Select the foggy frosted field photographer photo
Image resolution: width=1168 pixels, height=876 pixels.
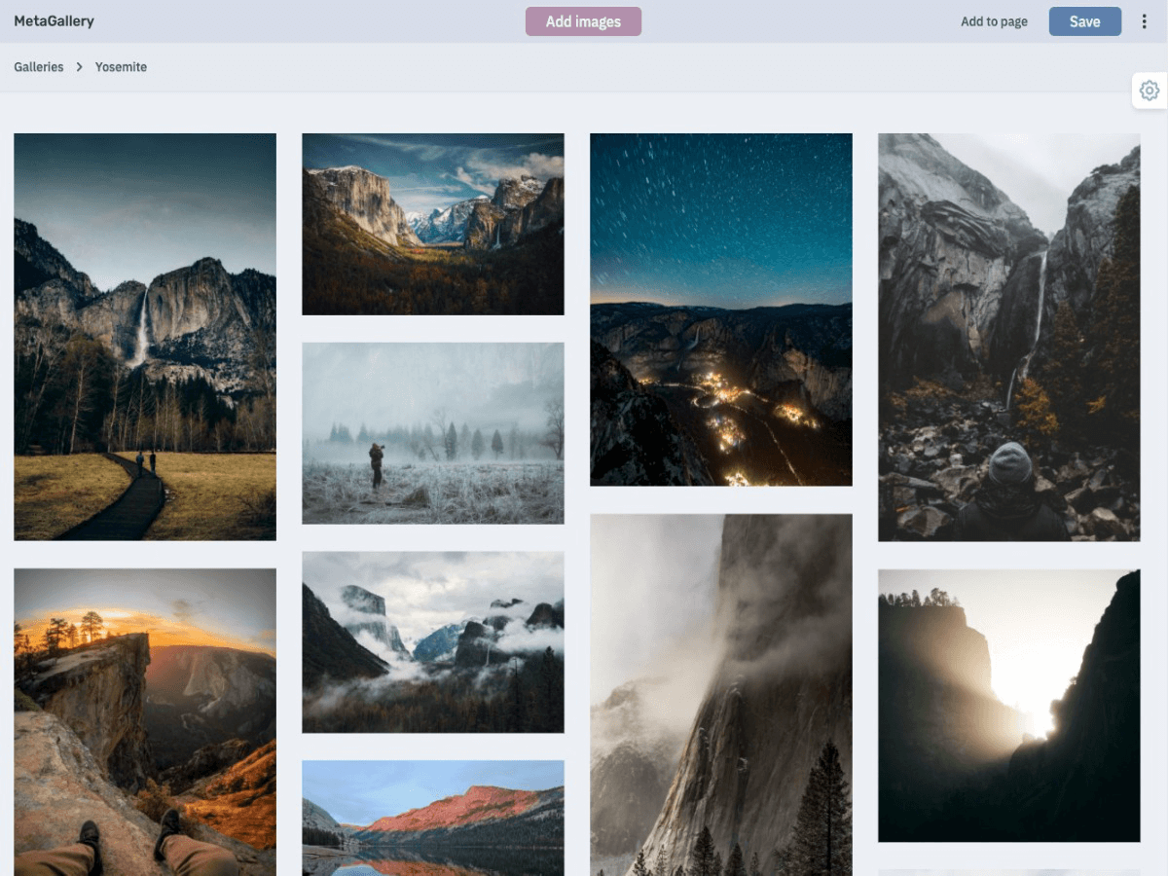(x=433, y=433)
